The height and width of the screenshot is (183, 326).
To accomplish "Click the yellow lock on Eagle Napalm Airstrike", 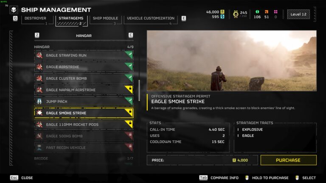I will [130, 89].
